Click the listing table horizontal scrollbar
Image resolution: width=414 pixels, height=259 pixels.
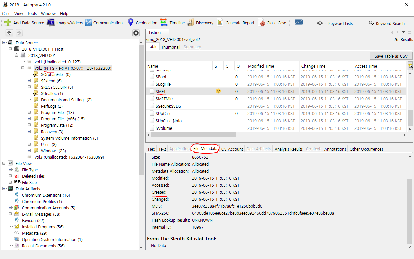tap(193, 135)
